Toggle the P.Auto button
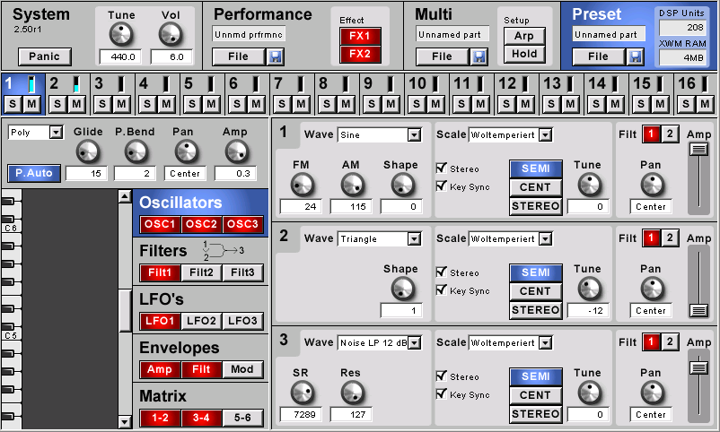Viewport: 720px width, 432px height. [x=34, y=173]
